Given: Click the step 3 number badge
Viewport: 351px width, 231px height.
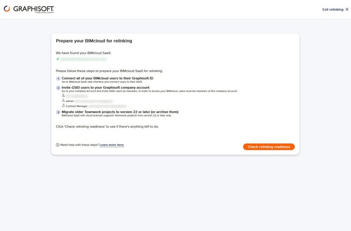Looking at the screenshot, I should click(58, 112).
